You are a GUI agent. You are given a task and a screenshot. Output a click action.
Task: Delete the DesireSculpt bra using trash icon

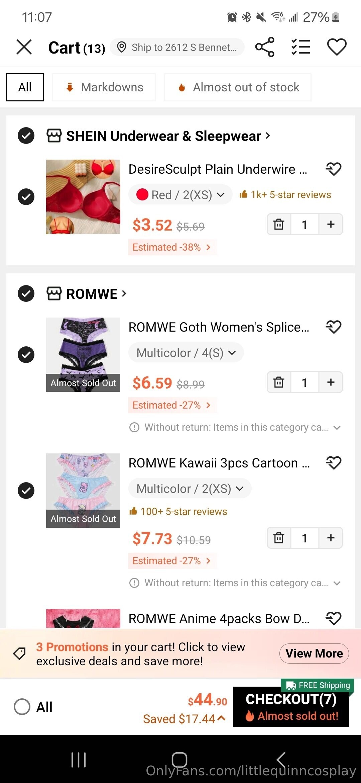click(279, 224)
